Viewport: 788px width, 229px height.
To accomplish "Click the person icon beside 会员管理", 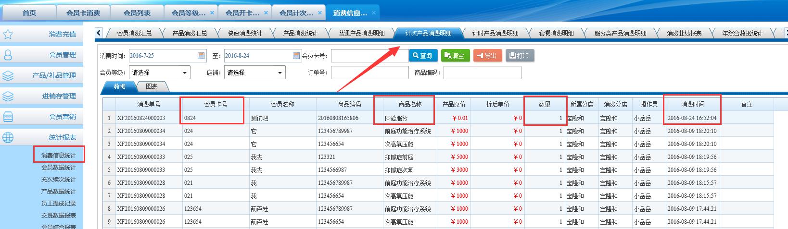I will (8, 55).
